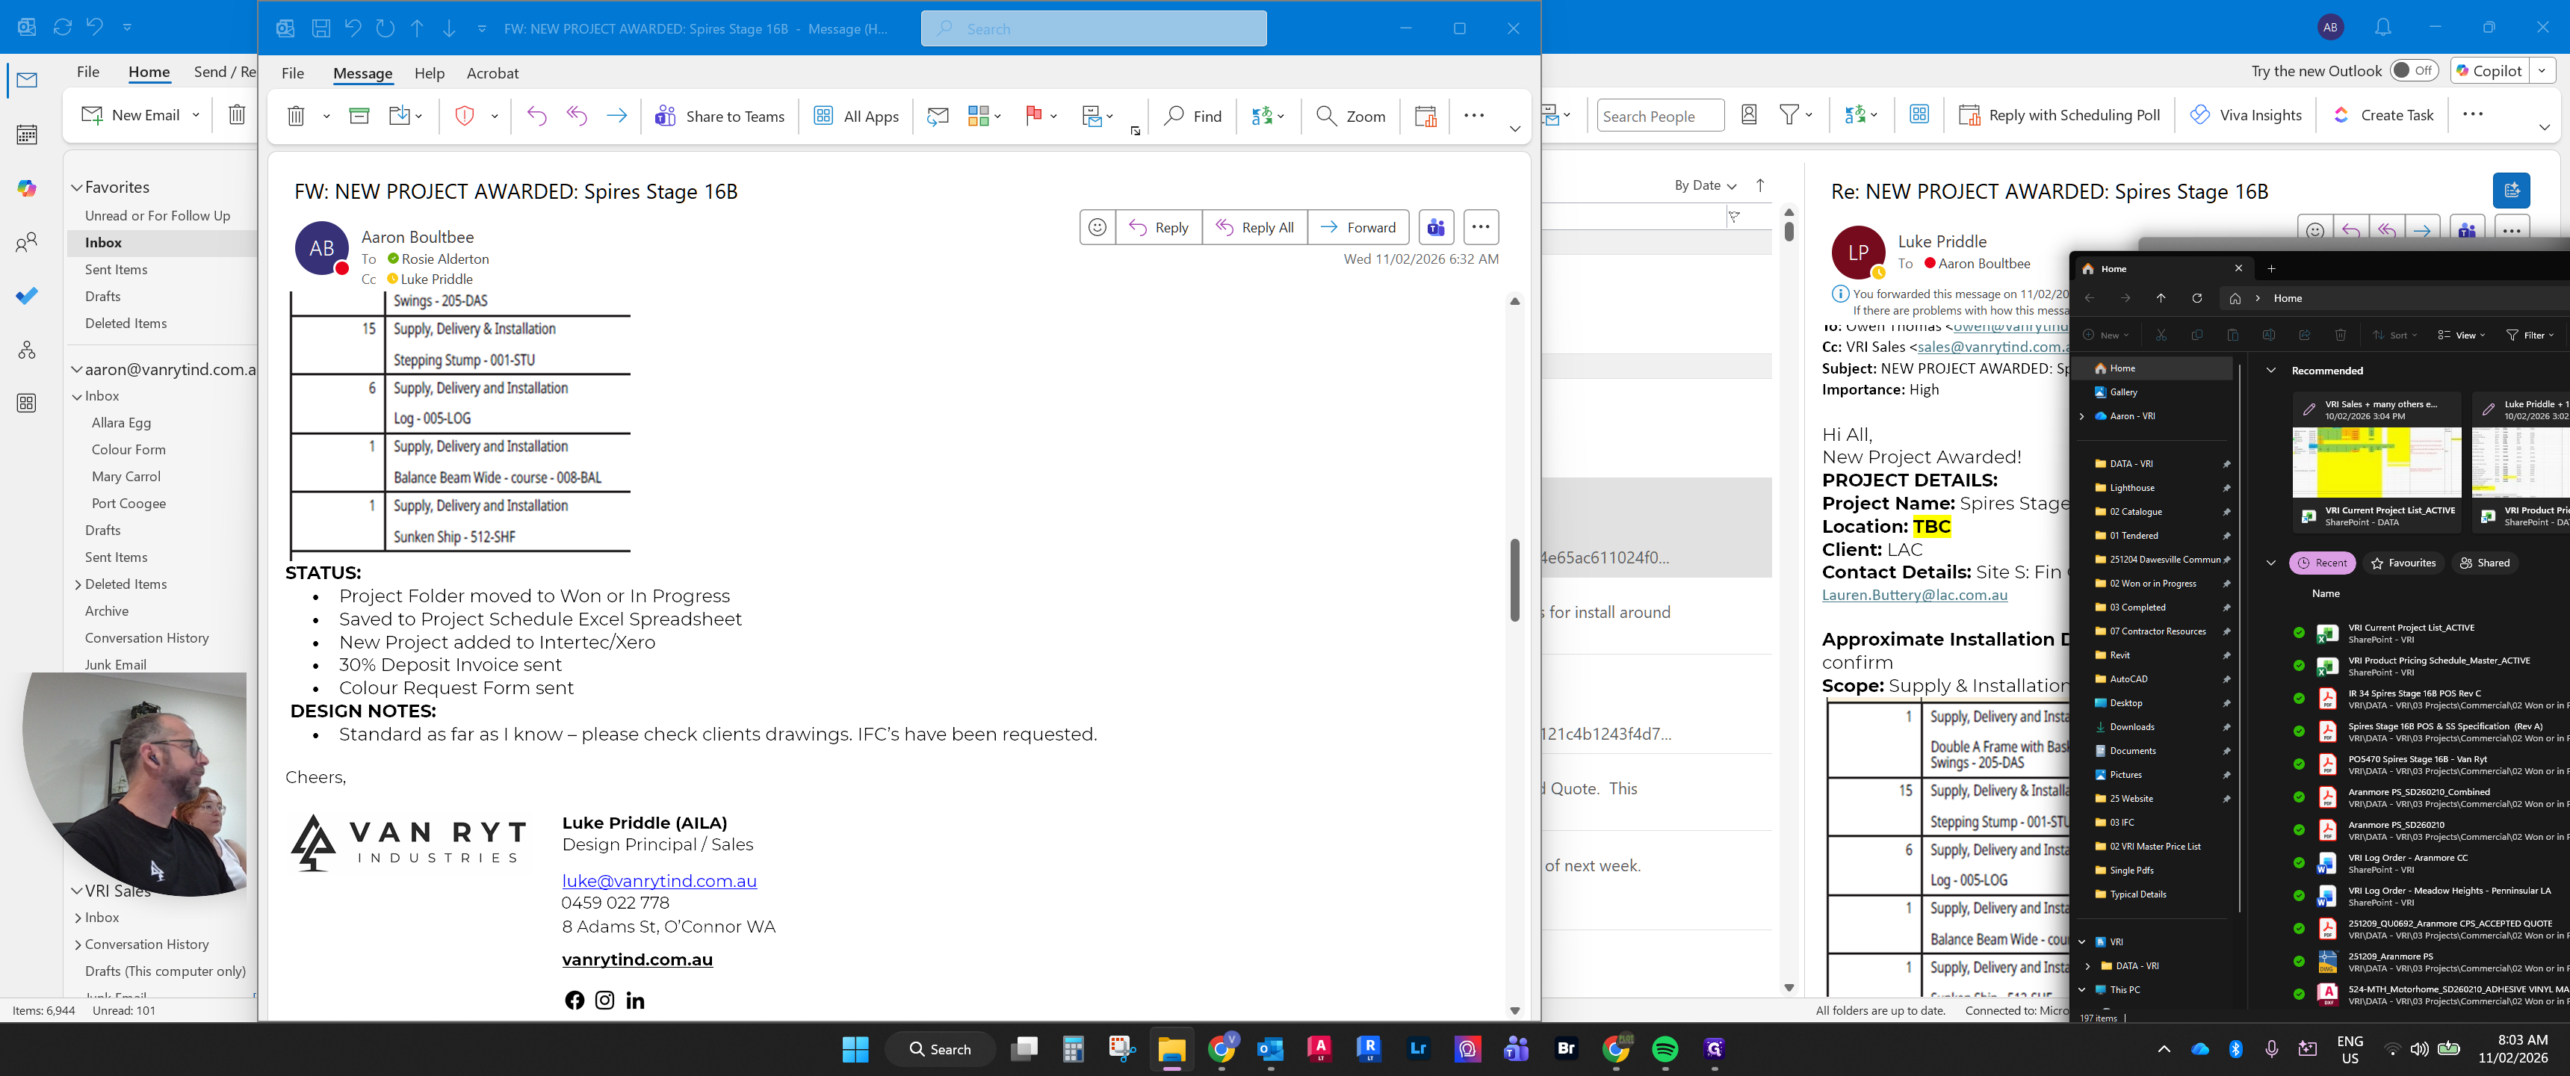Image resolution: width=2570 pixels, height=1076 pixels.
Task: Click the Archive icon in message ribbon
Action: coord(359,116)
